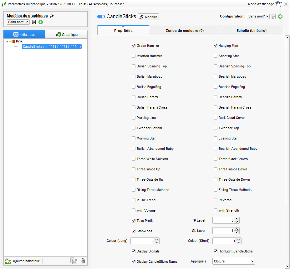Open the Zones de couleurs (0) tab
This screenshot has height=269, width=290.
click(x=185, y=31)
